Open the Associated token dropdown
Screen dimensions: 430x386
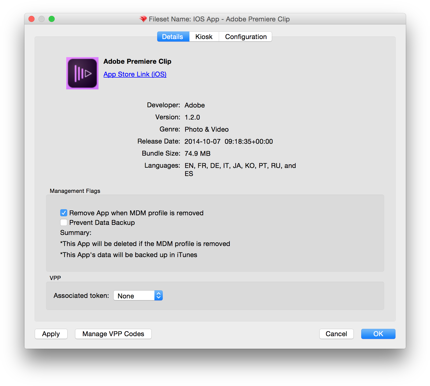pos(138,296)
